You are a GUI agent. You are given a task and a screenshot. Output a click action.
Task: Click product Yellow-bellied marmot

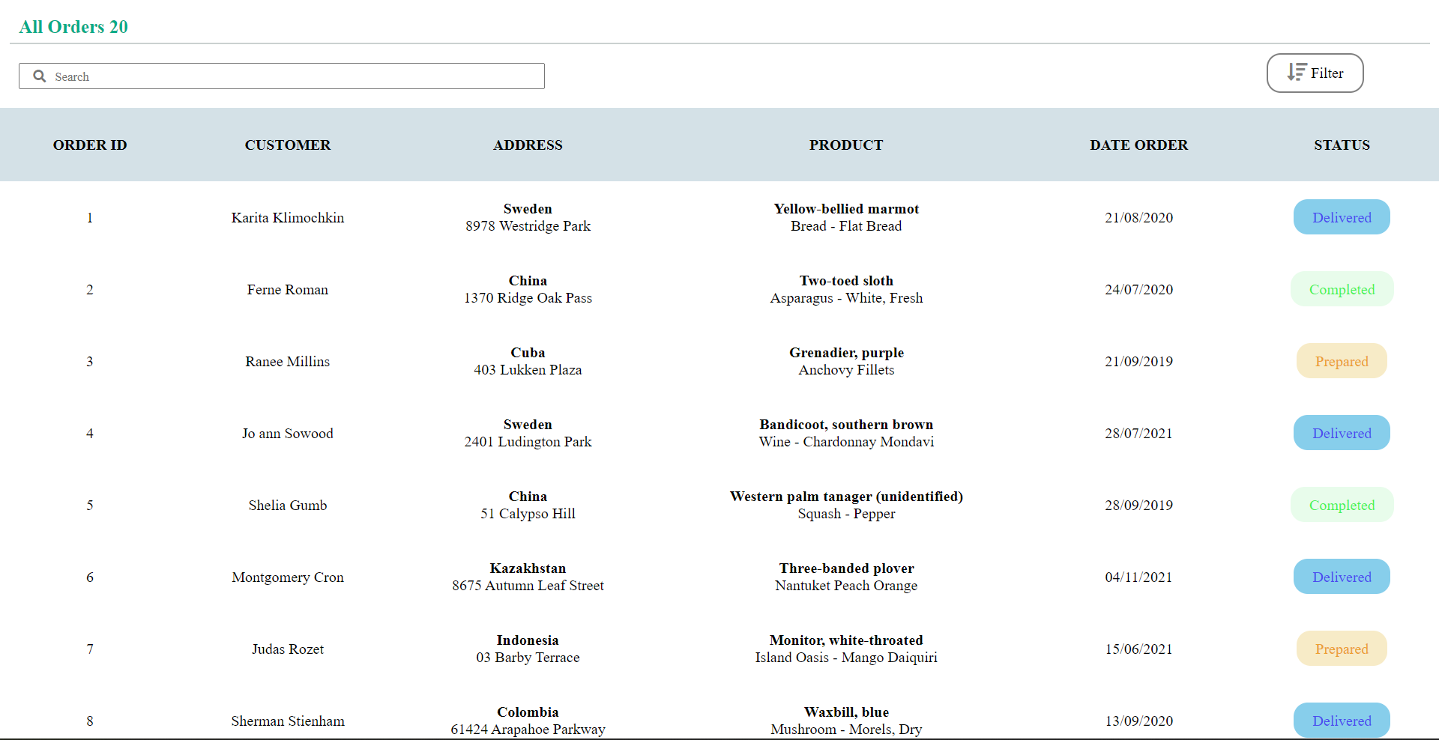(x=846, y=209)
